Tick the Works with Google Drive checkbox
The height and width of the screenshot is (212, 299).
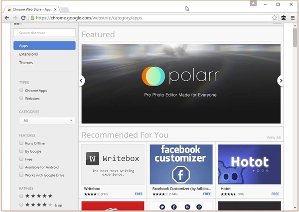click(x=21, y=175)
